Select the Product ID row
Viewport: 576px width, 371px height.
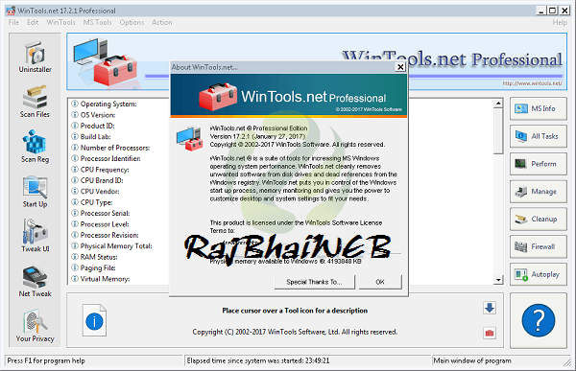pyautogui.click(x=92, y=126)
